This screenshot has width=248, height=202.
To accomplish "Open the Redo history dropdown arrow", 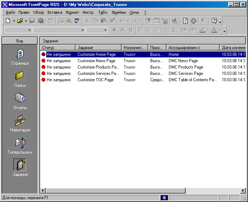I will [x=140, y=21].
